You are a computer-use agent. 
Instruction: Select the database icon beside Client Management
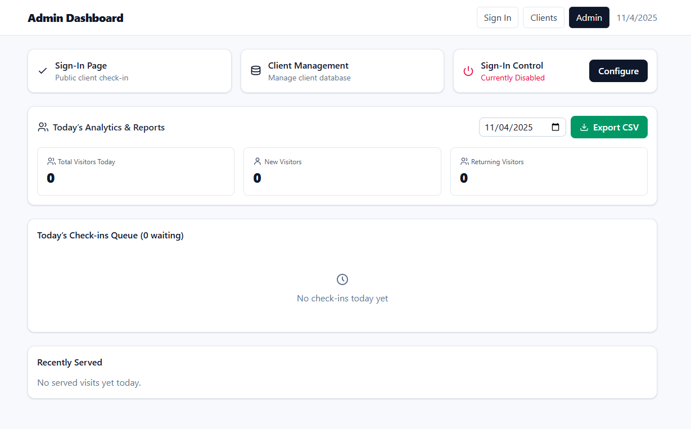(x=256, y=70)
